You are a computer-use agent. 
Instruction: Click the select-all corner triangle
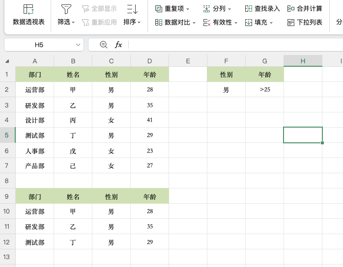tap(7, 61)
